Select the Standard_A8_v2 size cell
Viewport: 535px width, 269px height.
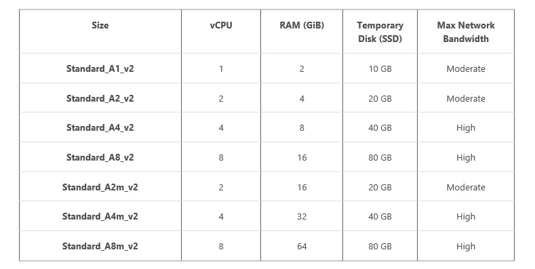(100, 157)
